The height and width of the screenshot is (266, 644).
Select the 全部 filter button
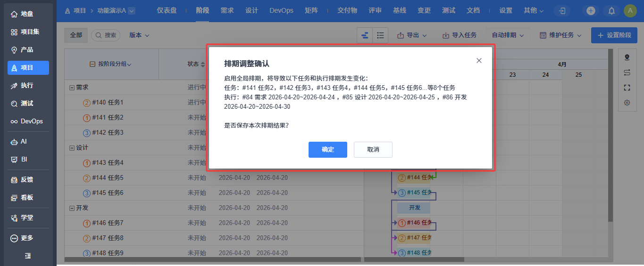click(x=76, y=35)
